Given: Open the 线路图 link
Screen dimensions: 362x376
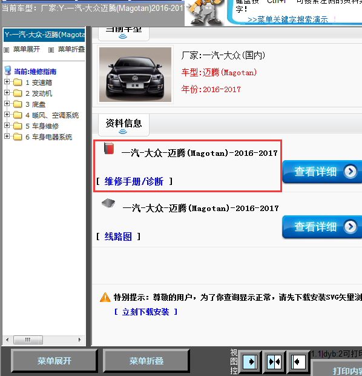Looking at the screenshot, I should click(118, 237).
